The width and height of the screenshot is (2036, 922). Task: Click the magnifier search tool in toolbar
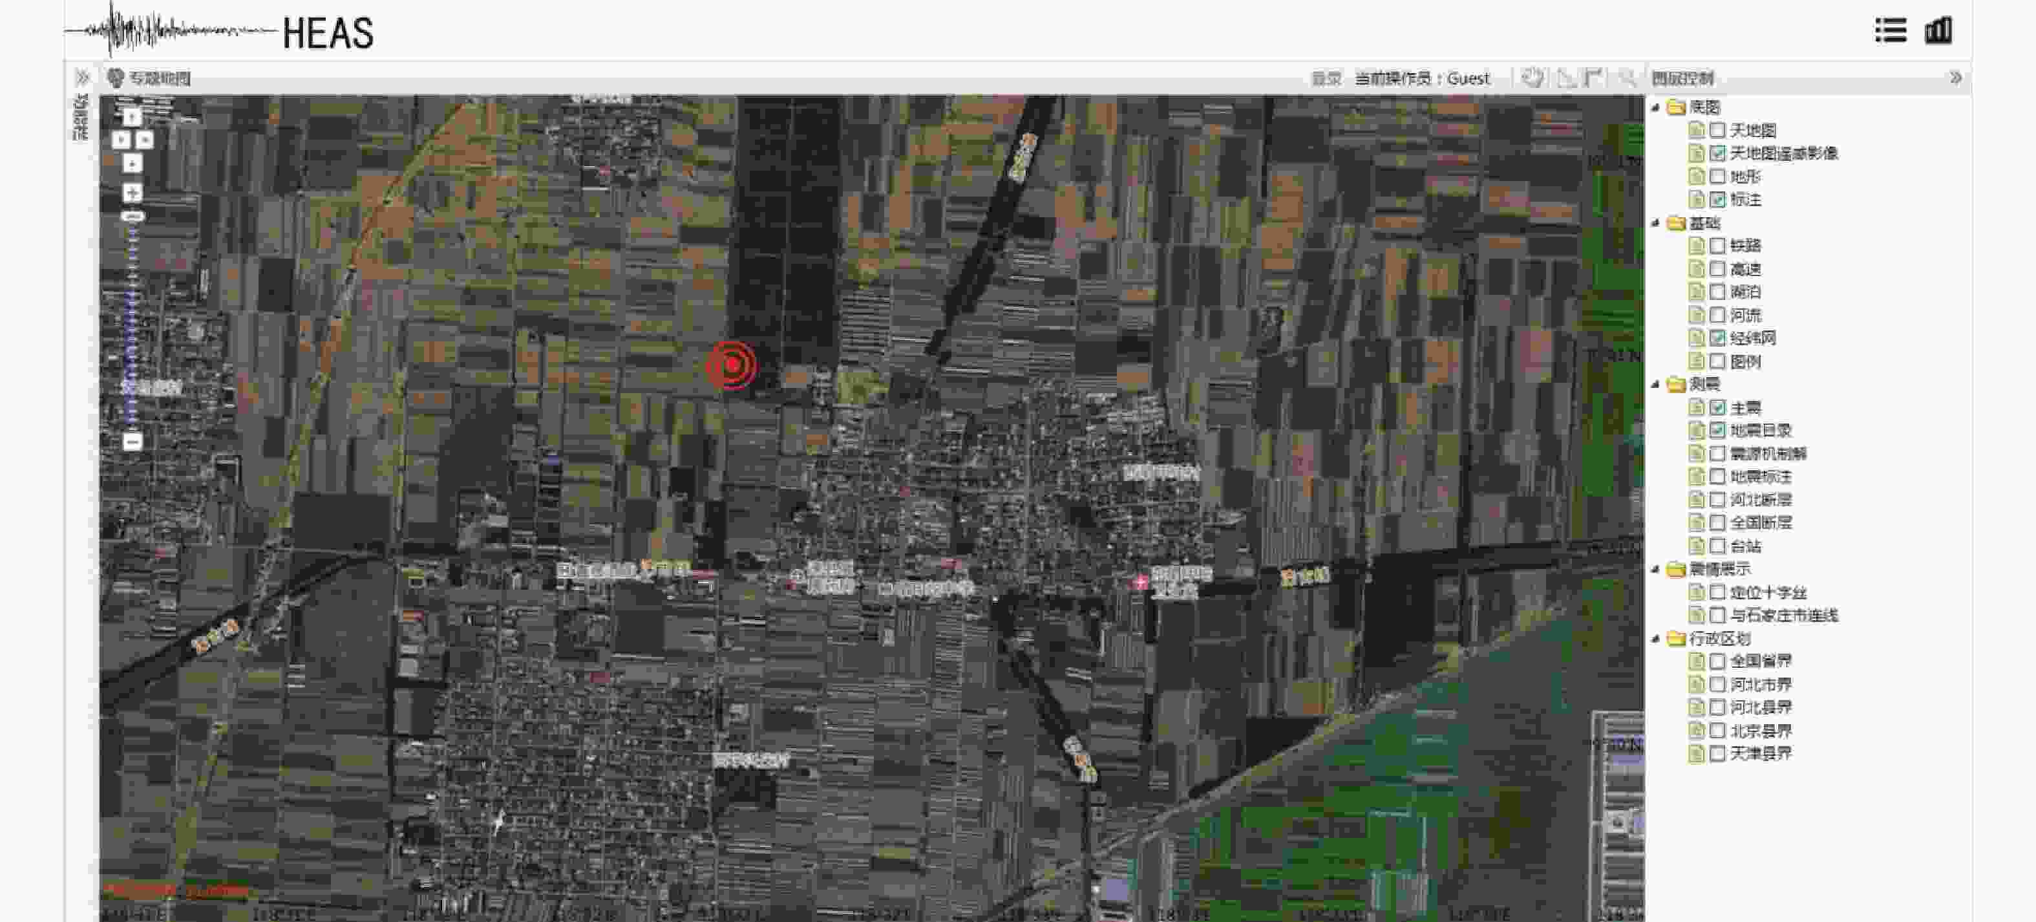click(x=1626, y=78)
